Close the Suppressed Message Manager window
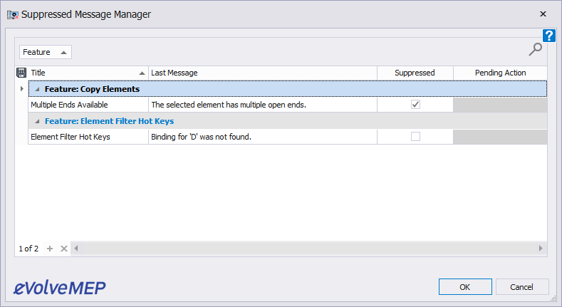 pos(543,14)
